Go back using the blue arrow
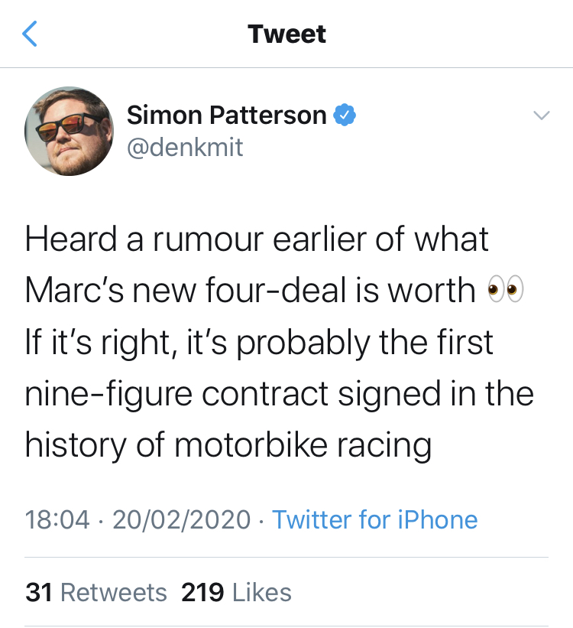 (x=30, y=34)
